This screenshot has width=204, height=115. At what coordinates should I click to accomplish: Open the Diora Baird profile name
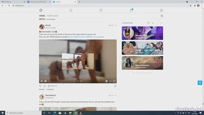50,95
